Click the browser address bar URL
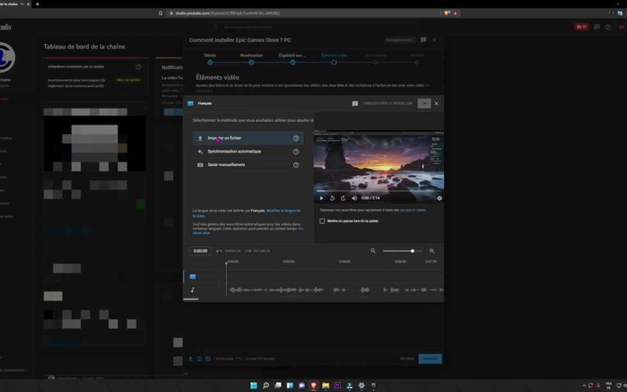The width and height of the screenshot is (627, 392). (228, 13)
